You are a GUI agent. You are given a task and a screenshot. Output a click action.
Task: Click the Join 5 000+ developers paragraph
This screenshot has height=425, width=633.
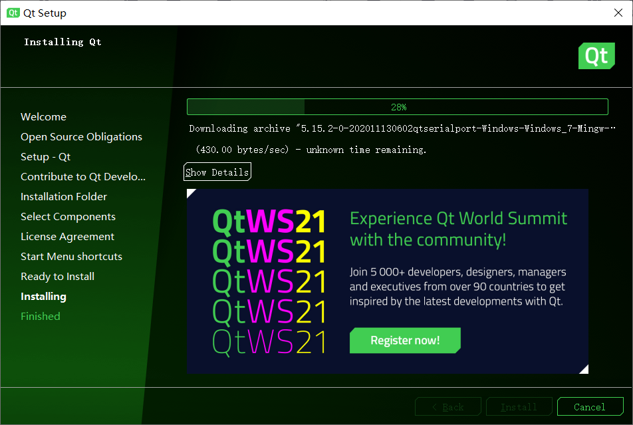click(457, 287)
